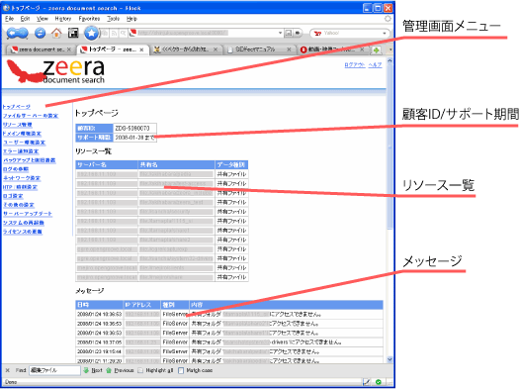Open the Edit menu
Image resolution: width=520 pixels, height=389 pixels.
tap(25, 19)
